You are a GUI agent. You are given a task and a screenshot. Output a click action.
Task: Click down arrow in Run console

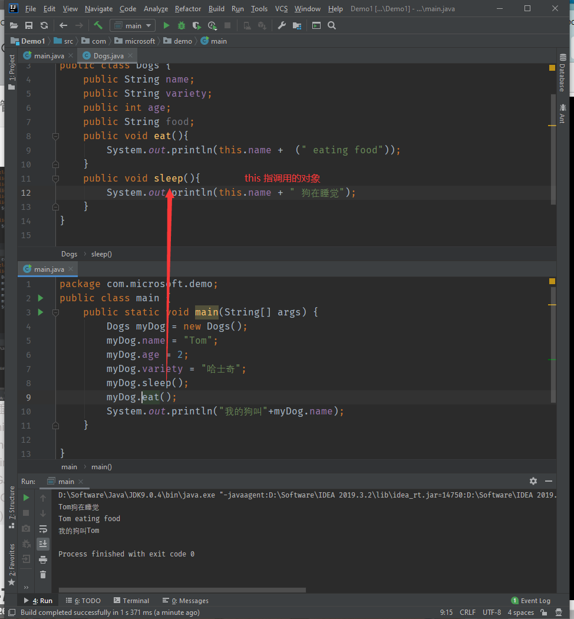point(43,513)
